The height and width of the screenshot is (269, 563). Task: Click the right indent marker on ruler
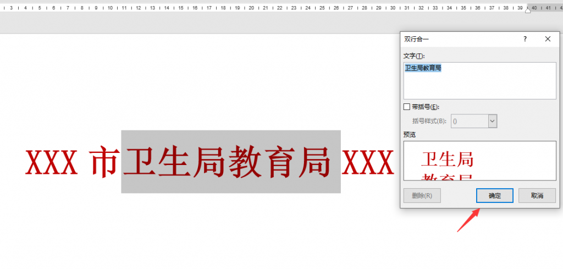coord(528,10)
